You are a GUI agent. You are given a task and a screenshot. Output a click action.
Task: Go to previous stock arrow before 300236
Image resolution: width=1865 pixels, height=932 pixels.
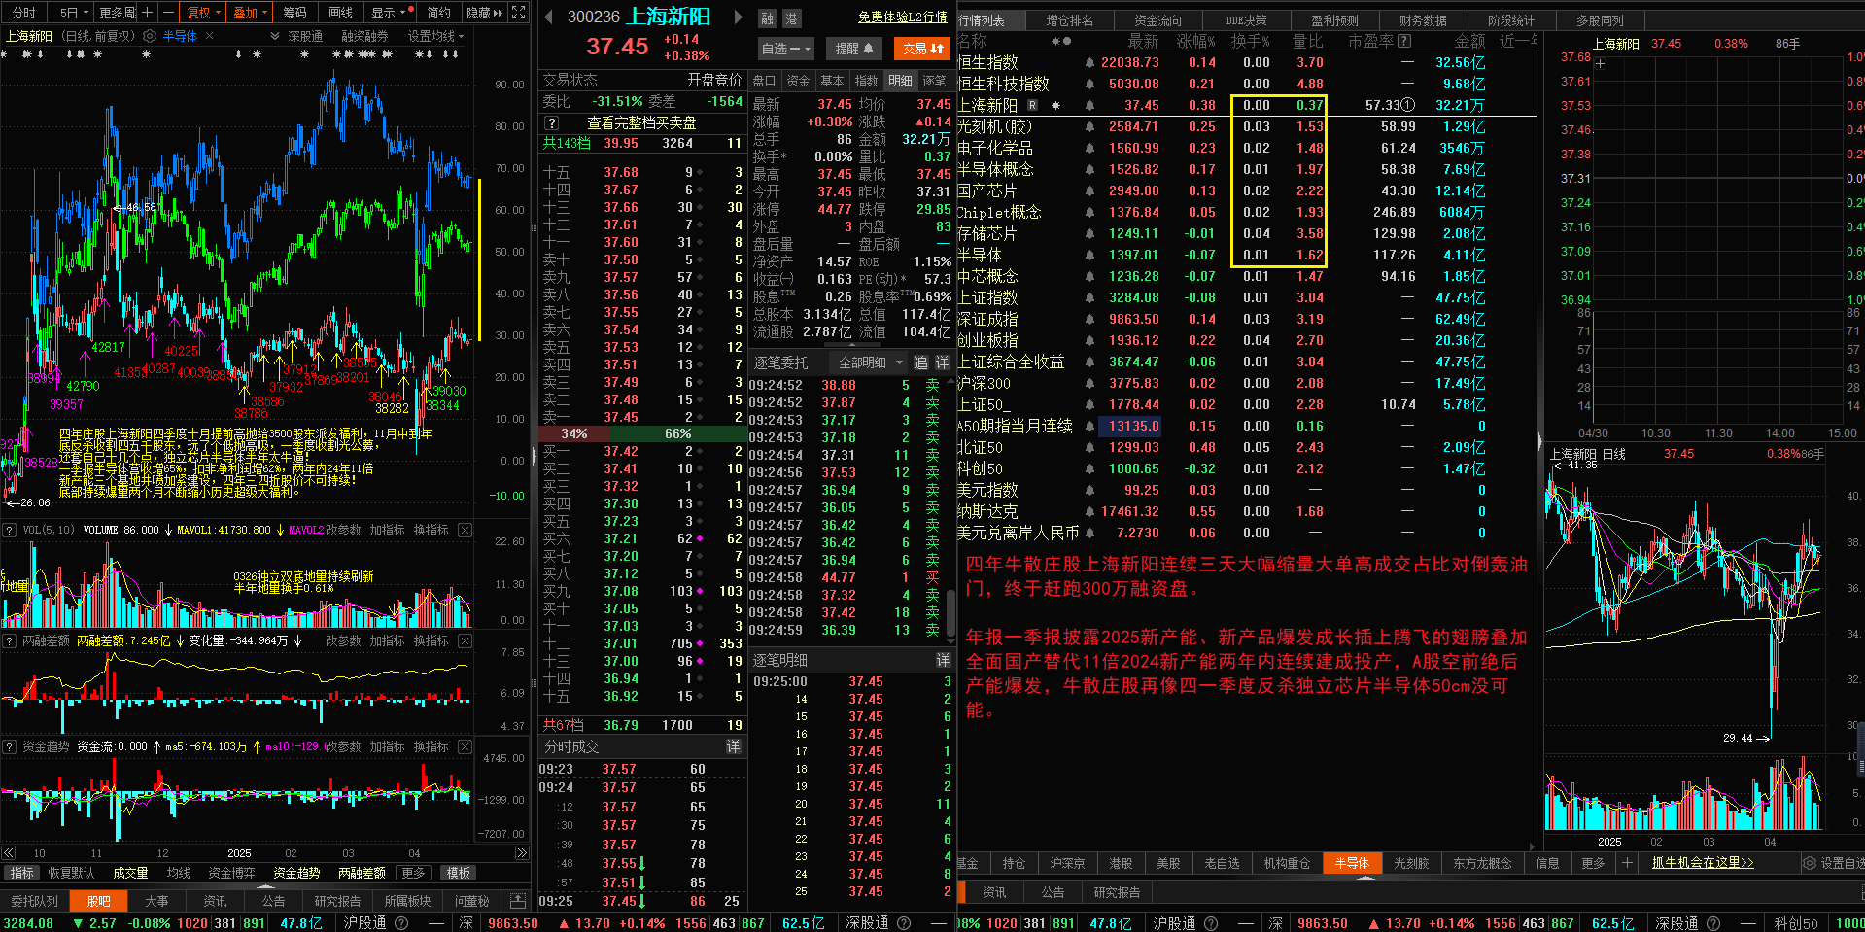(x=548, y=17)
